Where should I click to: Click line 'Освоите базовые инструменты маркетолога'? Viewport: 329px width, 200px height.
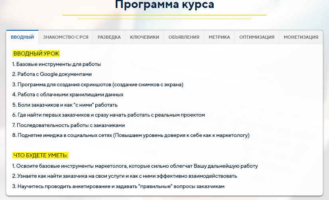pyautogui.click(x=135, y=166)
